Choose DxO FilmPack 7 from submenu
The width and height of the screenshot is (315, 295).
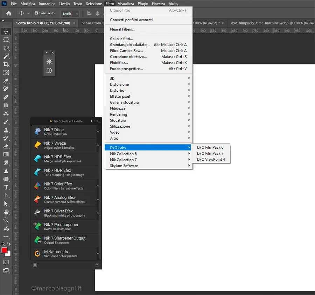[x=210, y=153]
